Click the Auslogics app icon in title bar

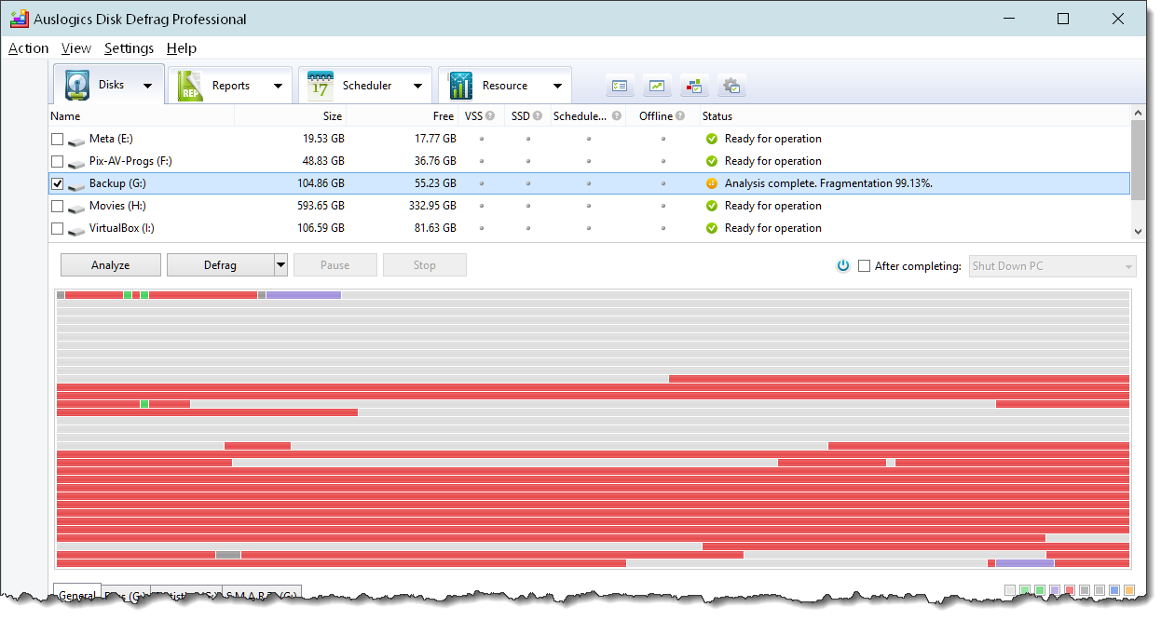tap(19, 19)
